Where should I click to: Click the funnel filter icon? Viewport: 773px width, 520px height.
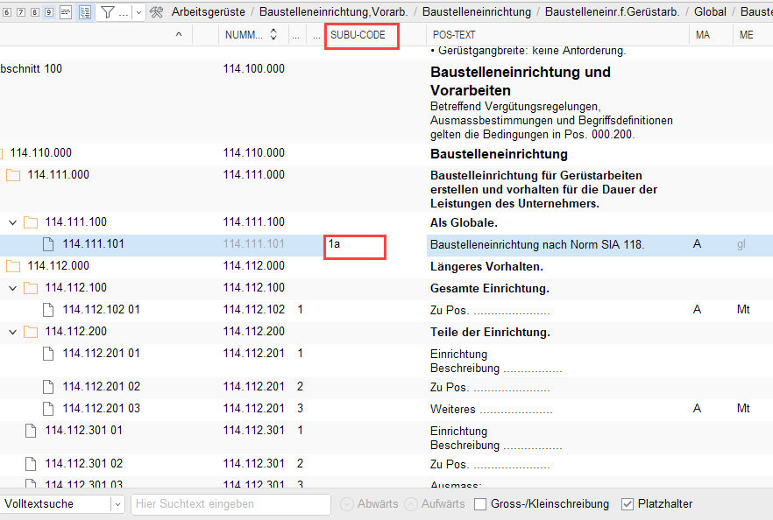pyautogui.click(x=108, y=12)
